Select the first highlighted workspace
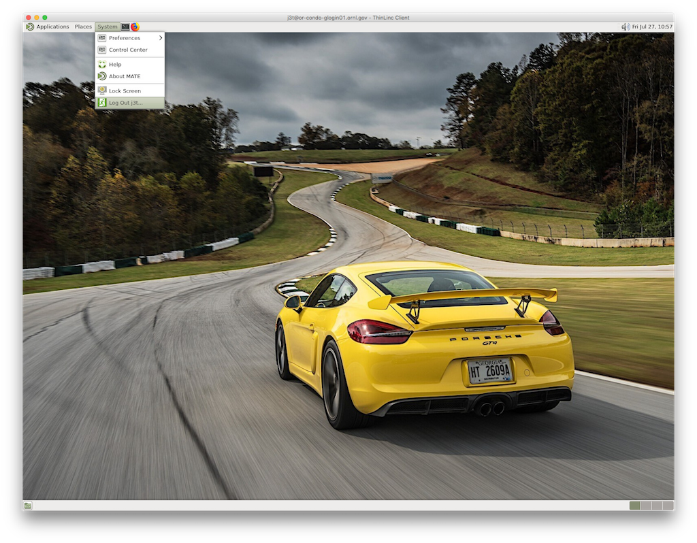The width and height of the screenshot is (697, 543). 635,506
